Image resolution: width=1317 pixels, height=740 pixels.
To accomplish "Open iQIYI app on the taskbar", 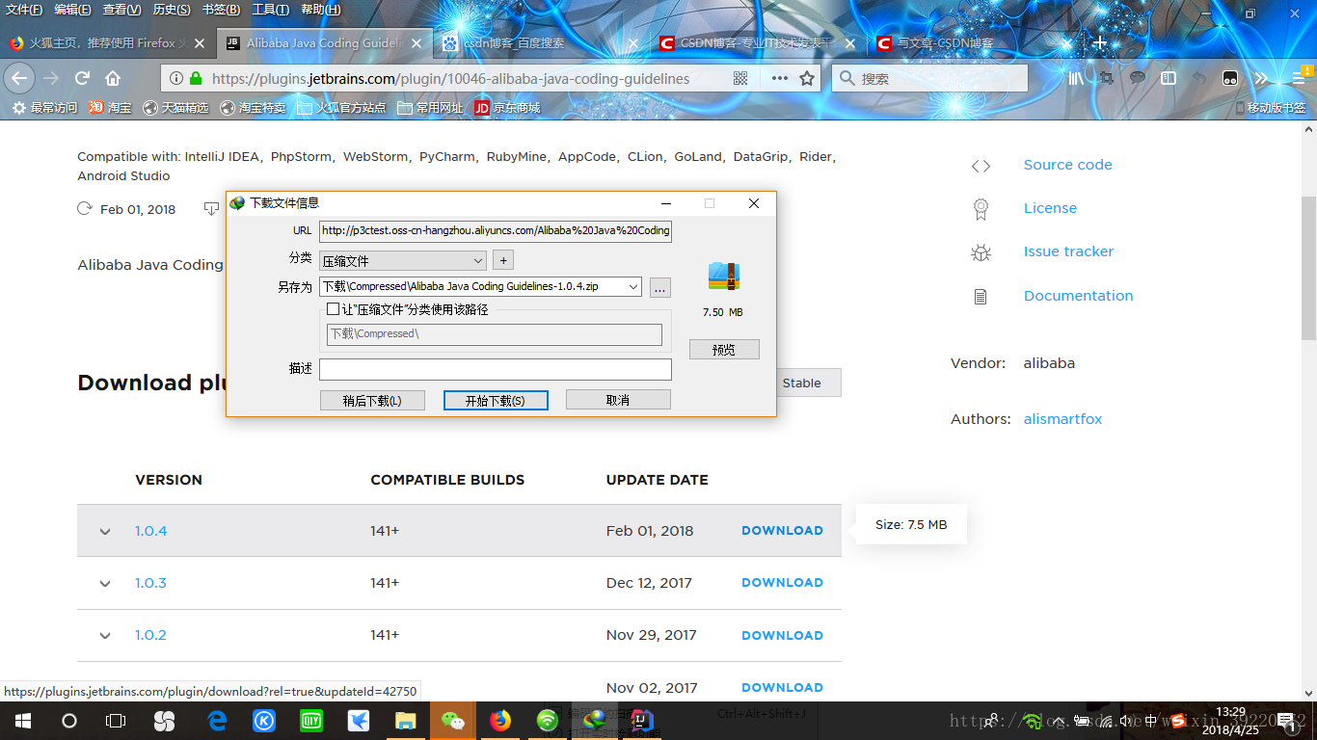I will [310, 721].
